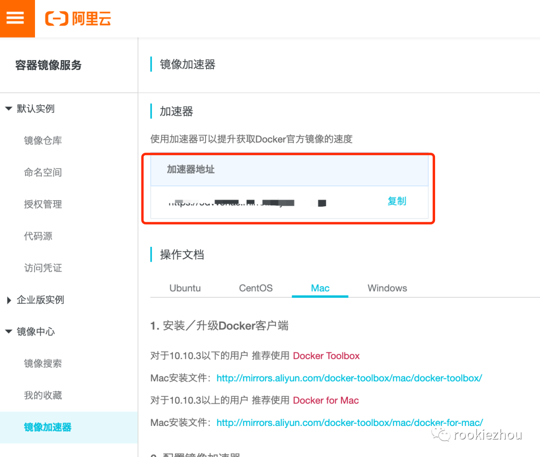Select the Mac tab
The image size is (540, 457).
pos(320,288)
